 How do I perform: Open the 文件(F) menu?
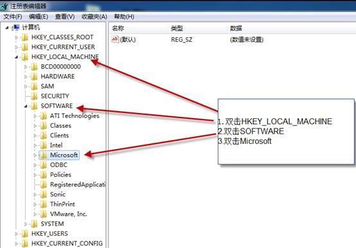pyautogui.click(x=13, y=17)
